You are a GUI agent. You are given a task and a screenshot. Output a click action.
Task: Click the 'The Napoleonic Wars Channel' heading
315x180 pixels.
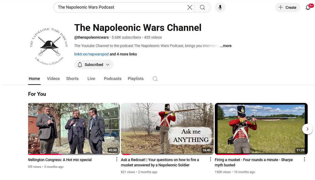click(x=138, y=28)
